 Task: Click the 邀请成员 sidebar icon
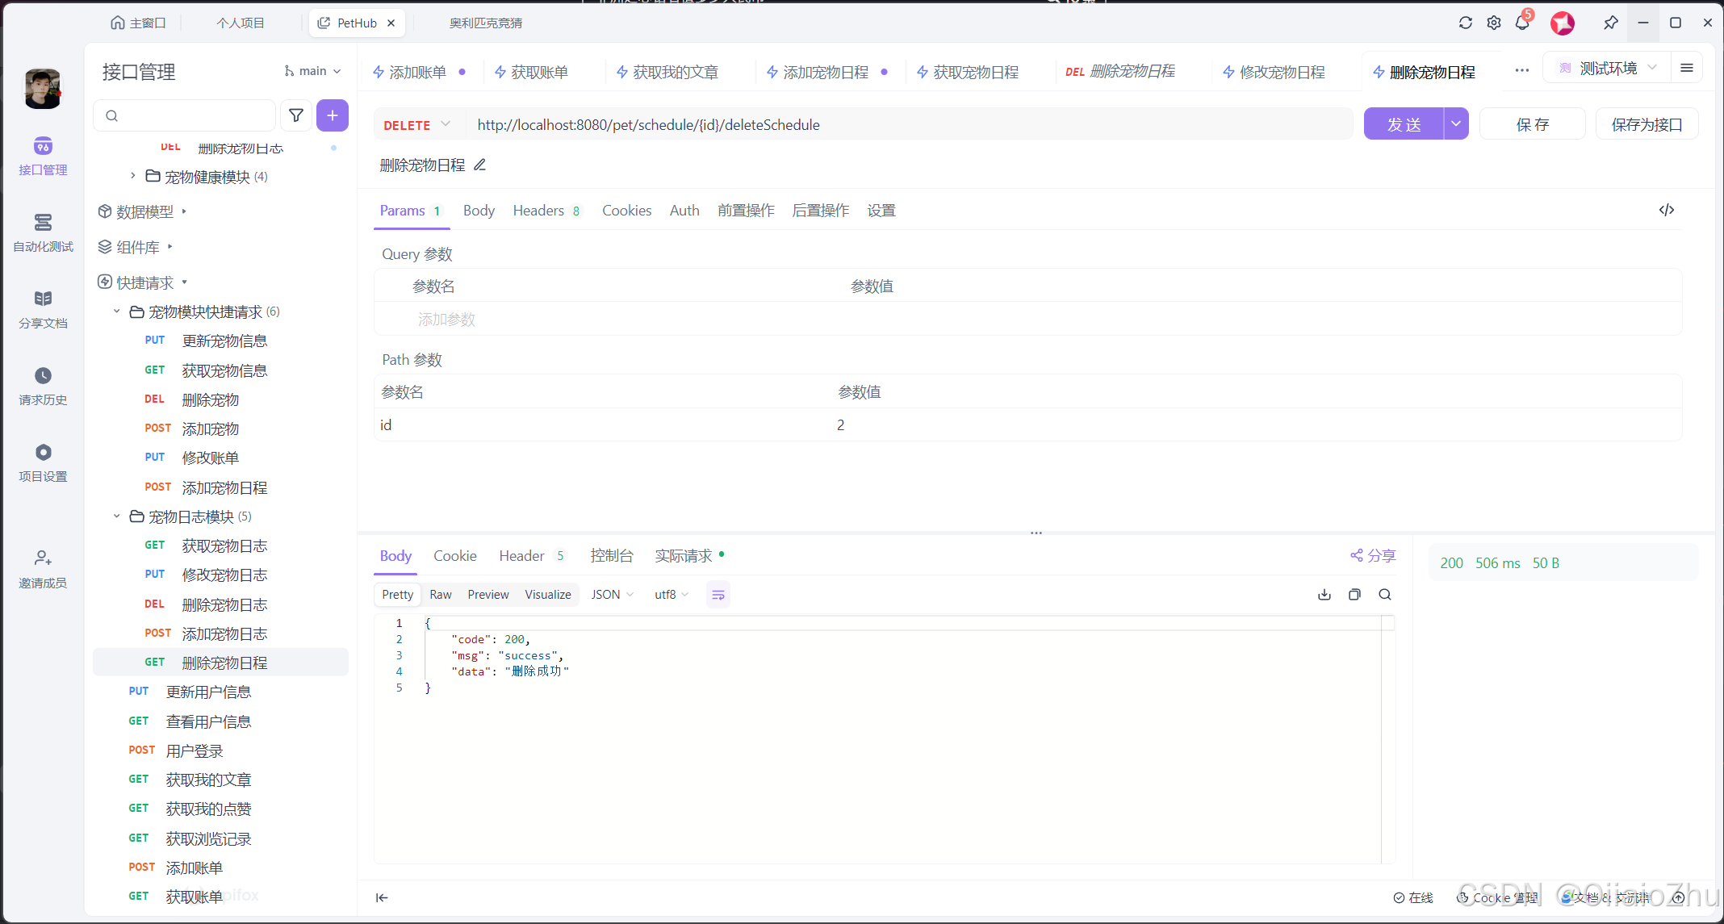pyautogui.click(x=43, y=568)
